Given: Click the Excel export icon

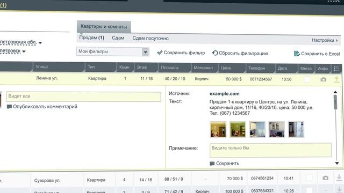Looking at the screenshot, I should click(x=297, y=54).
